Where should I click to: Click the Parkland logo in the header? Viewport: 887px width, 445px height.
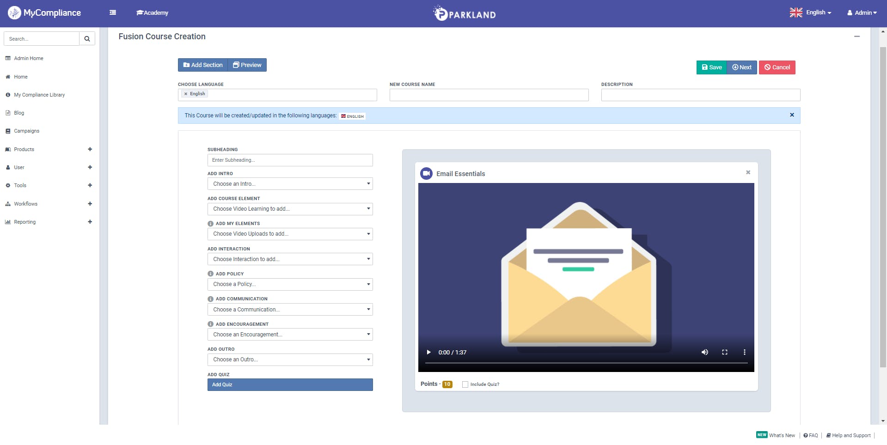(x=464, y=13)
